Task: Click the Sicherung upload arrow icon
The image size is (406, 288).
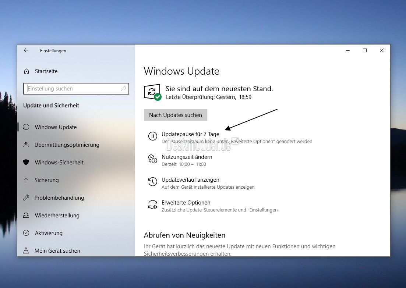Action: (26, 180)
